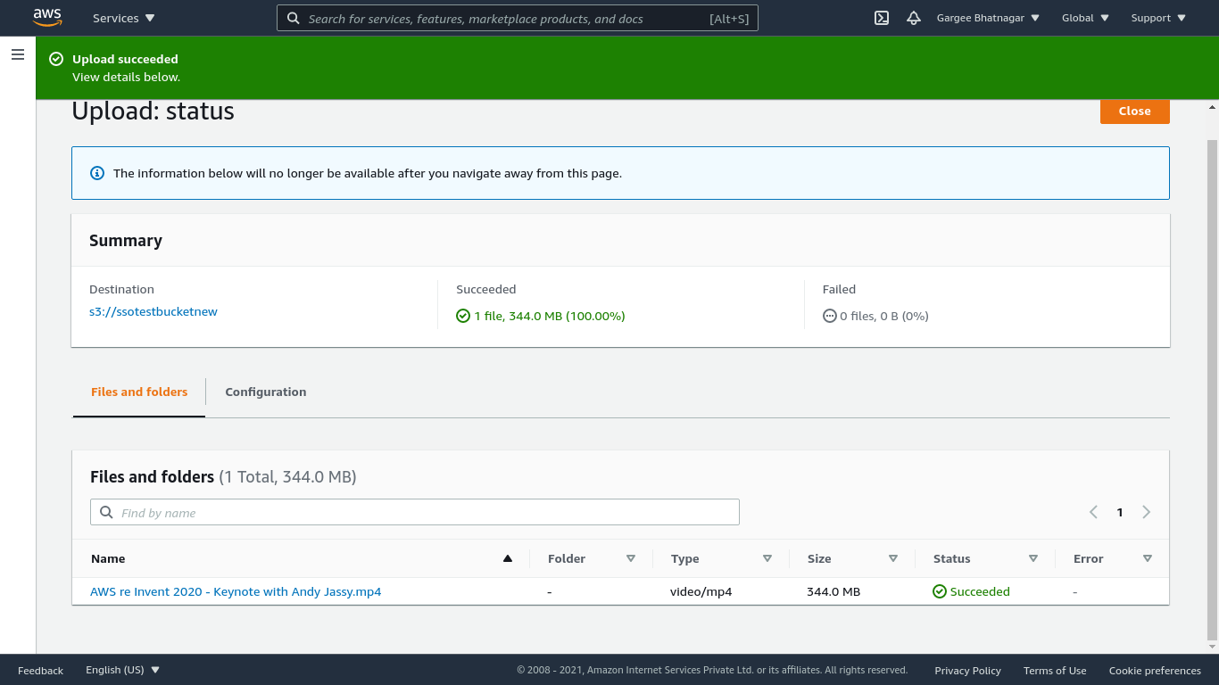
Task: Click the Succeeded check icon in the file row
Action: (x=940, y=591)
